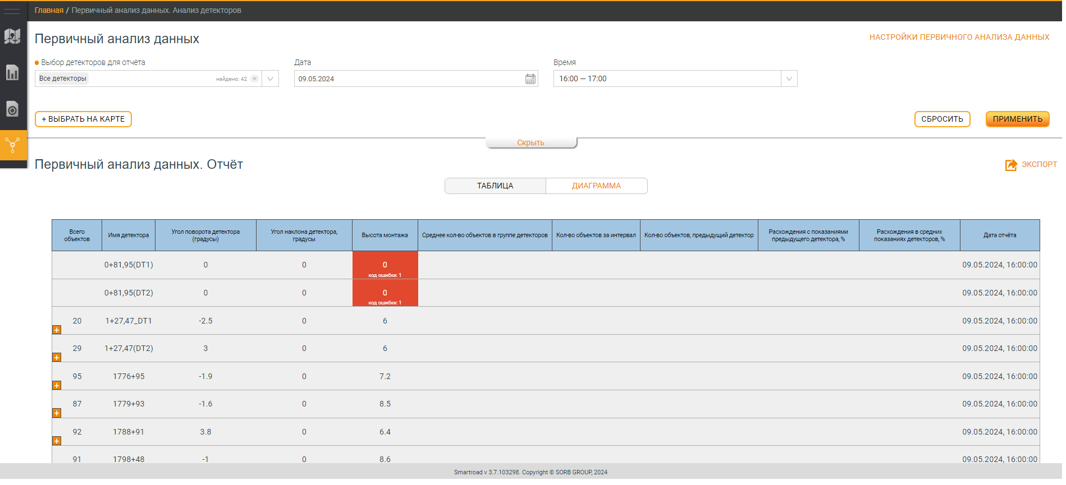The width and height of the screenshot is (1066, 485).
Task: Click the 'Угол поворота детектора (градусы)' header
Action: [x=206, y=235]
